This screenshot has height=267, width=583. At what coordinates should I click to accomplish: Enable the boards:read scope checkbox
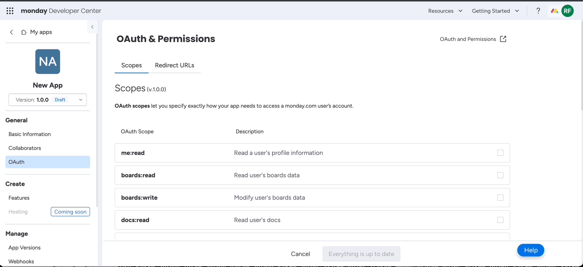[500, 175]
